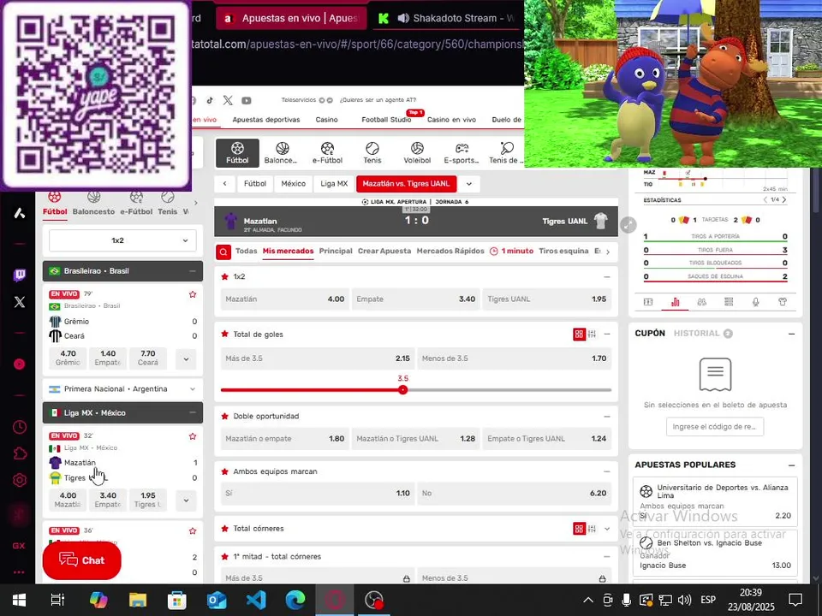The height and width of the screenshot is (616, 822).
Task: Open the commentary microphone icon
Action: (755, 302)
